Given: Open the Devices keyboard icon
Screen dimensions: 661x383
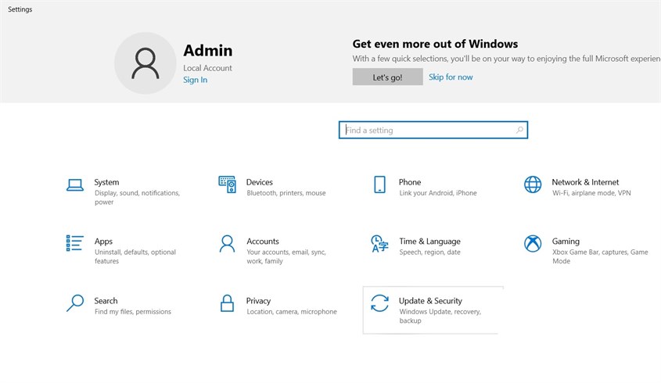Looking at the screenshot, I should [x=227, y=184].
